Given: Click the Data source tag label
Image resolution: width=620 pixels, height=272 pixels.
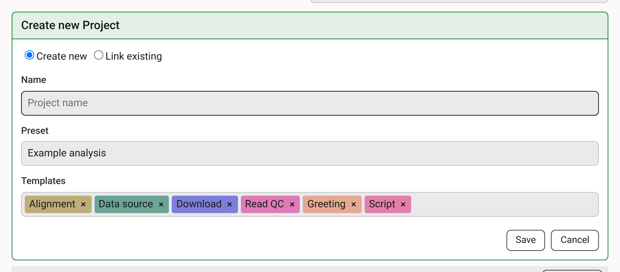Looking at the screenshot, I should point(126,204).
